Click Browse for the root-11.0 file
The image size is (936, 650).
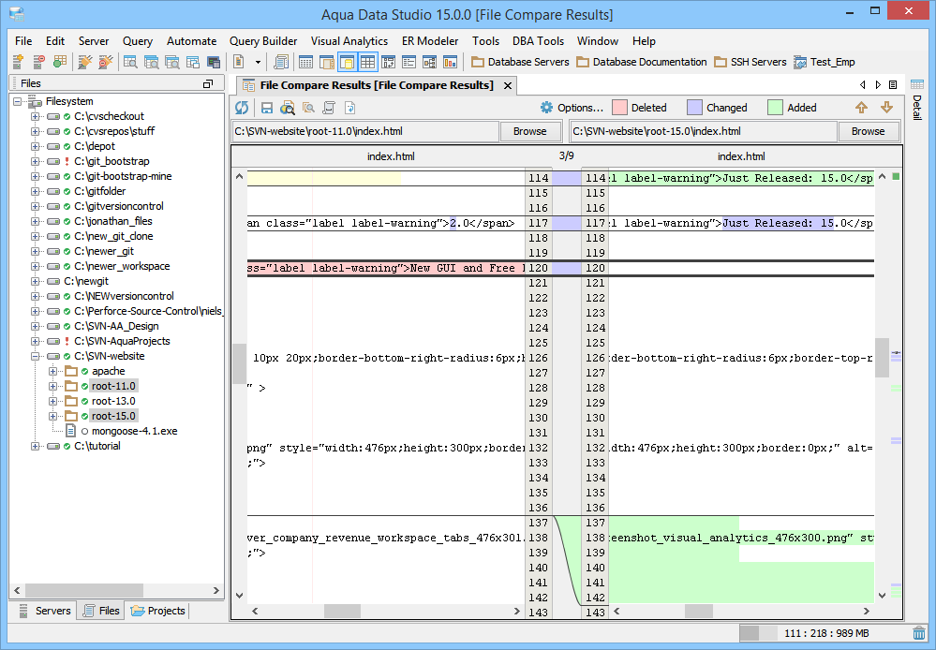(x=529, y=131)
